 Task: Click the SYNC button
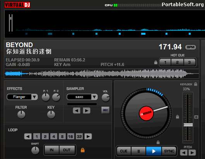coord(169,151)
